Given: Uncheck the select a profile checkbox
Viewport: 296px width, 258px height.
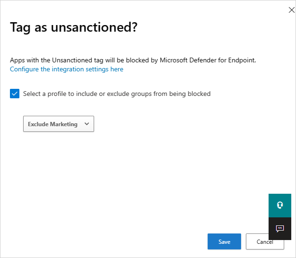Looking at the screenshot, I should pyautogui.click(x=14, y=94).
